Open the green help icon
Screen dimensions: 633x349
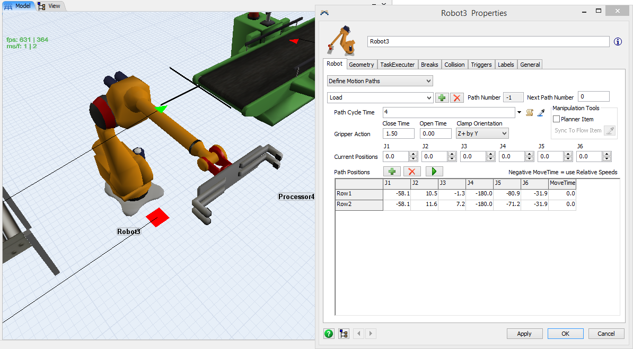click(x=329, y=334)
